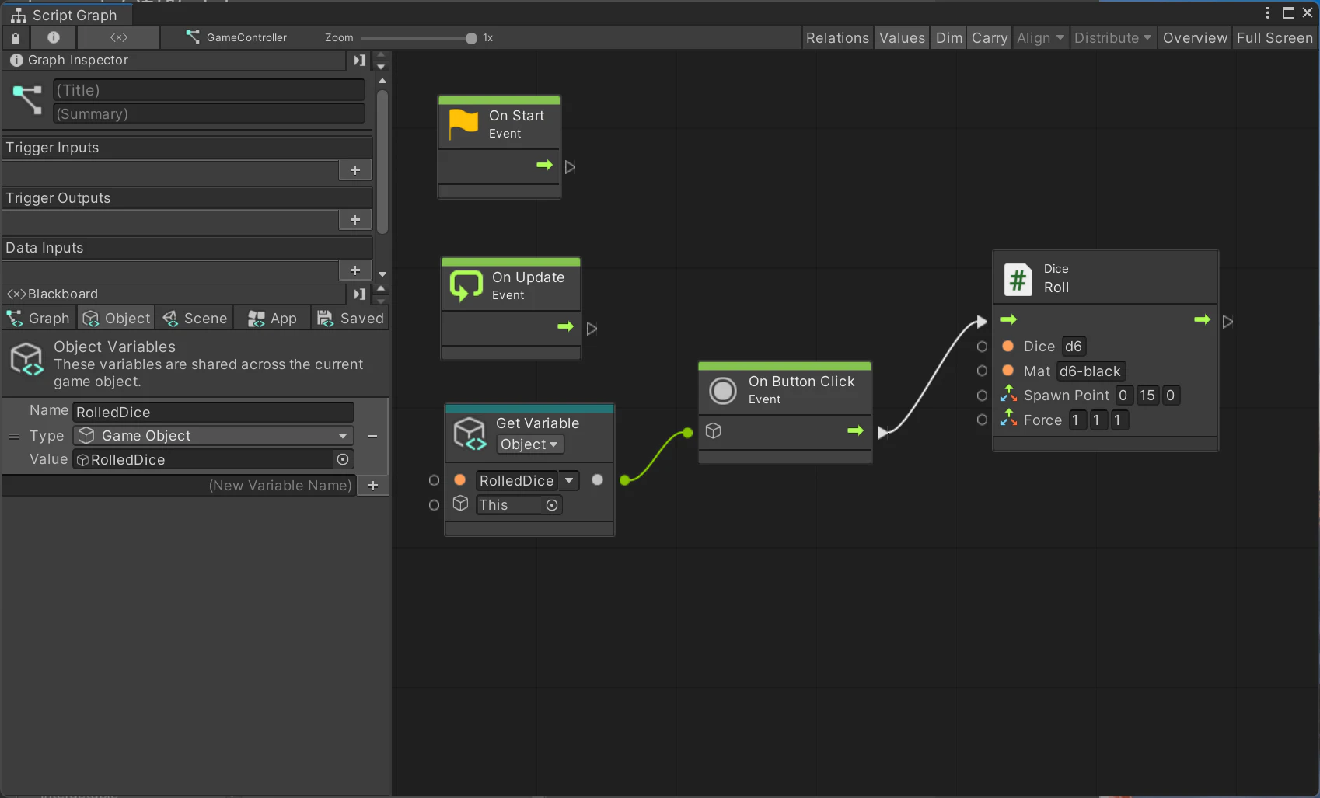Open object picker next to This
1320x798 pixels.
pos(552,505)
